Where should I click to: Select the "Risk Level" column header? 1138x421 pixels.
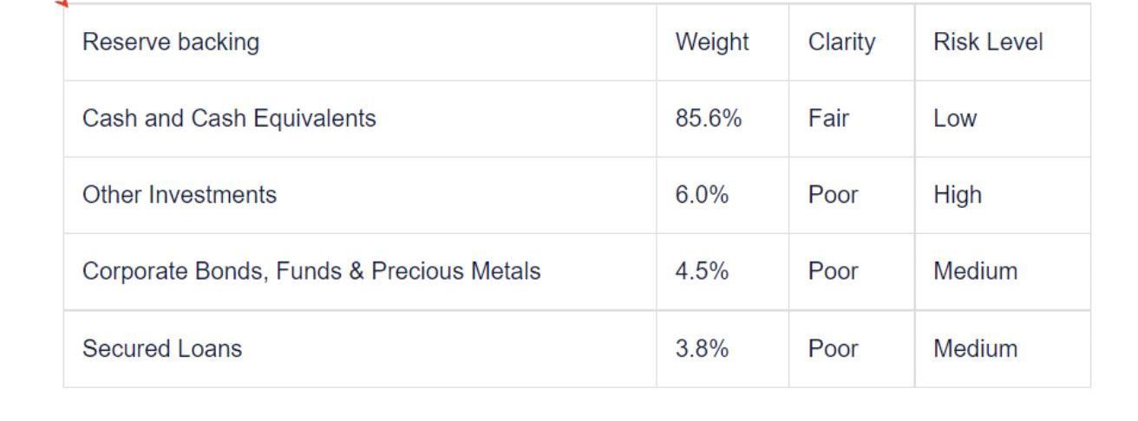987,42
